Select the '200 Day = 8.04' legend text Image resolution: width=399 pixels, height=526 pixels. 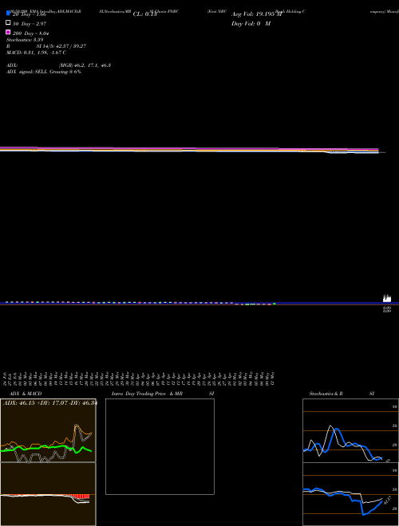point(31,33)
